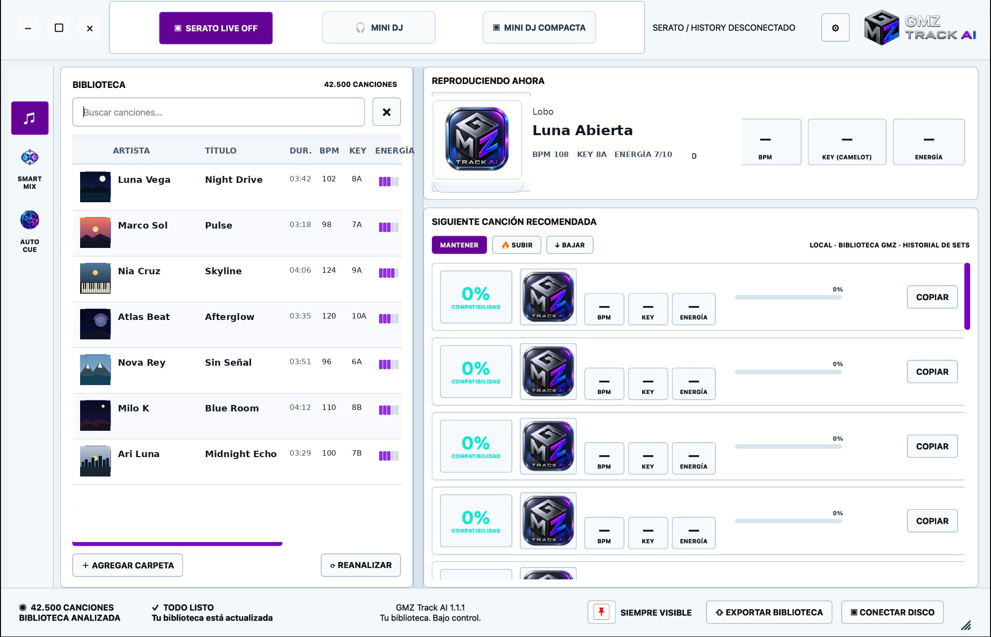Click Copiar on first recommendation
The height and width of the screenshot is (637, 991).
[x=932, y=297]
